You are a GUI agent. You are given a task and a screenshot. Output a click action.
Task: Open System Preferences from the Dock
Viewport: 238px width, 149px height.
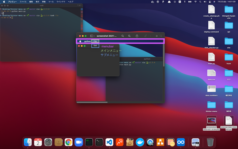[x=48, y=142]
